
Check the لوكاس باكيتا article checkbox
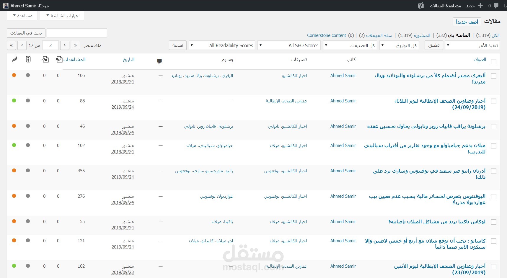click(494, 222)
